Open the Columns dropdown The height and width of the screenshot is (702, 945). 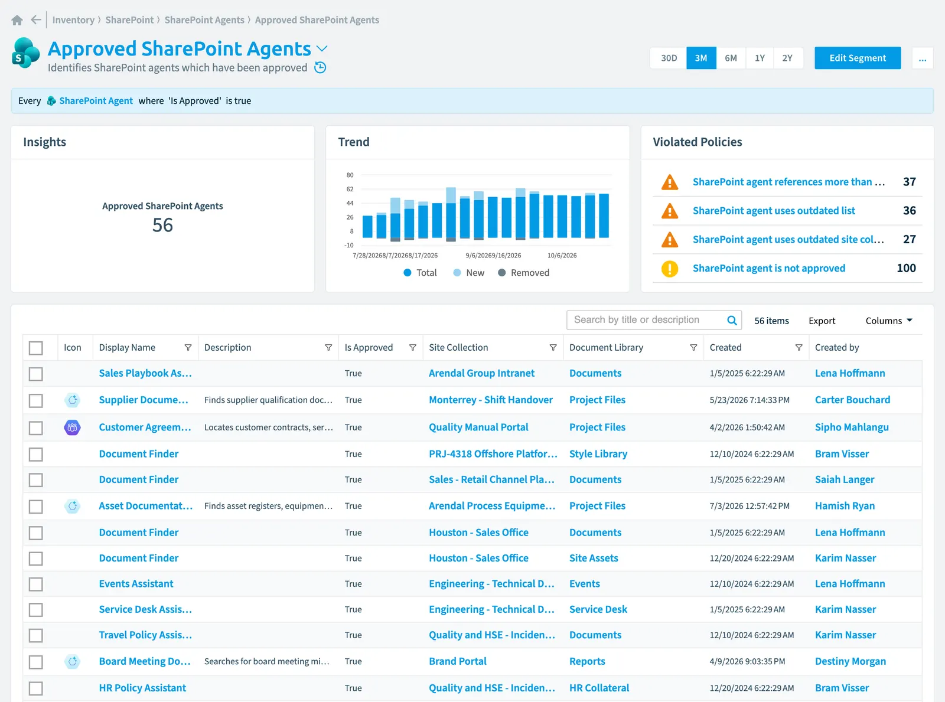click(x=889, y=321)
